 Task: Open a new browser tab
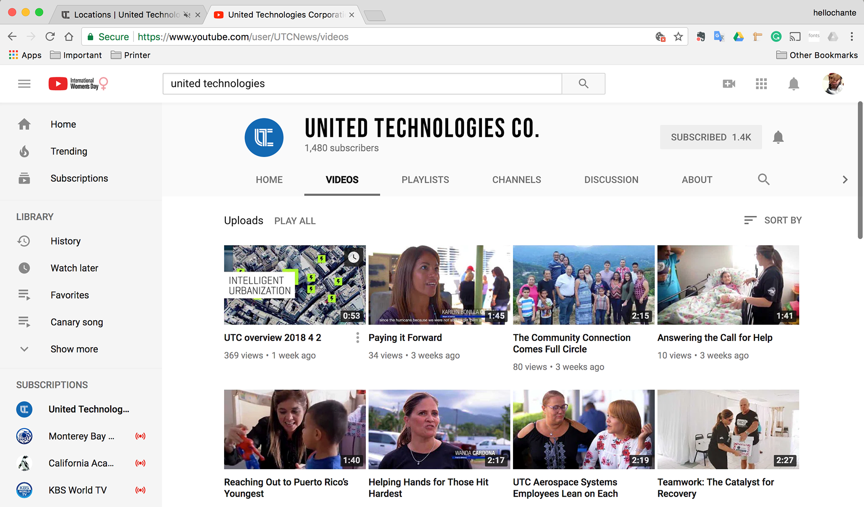coord(375,16)
